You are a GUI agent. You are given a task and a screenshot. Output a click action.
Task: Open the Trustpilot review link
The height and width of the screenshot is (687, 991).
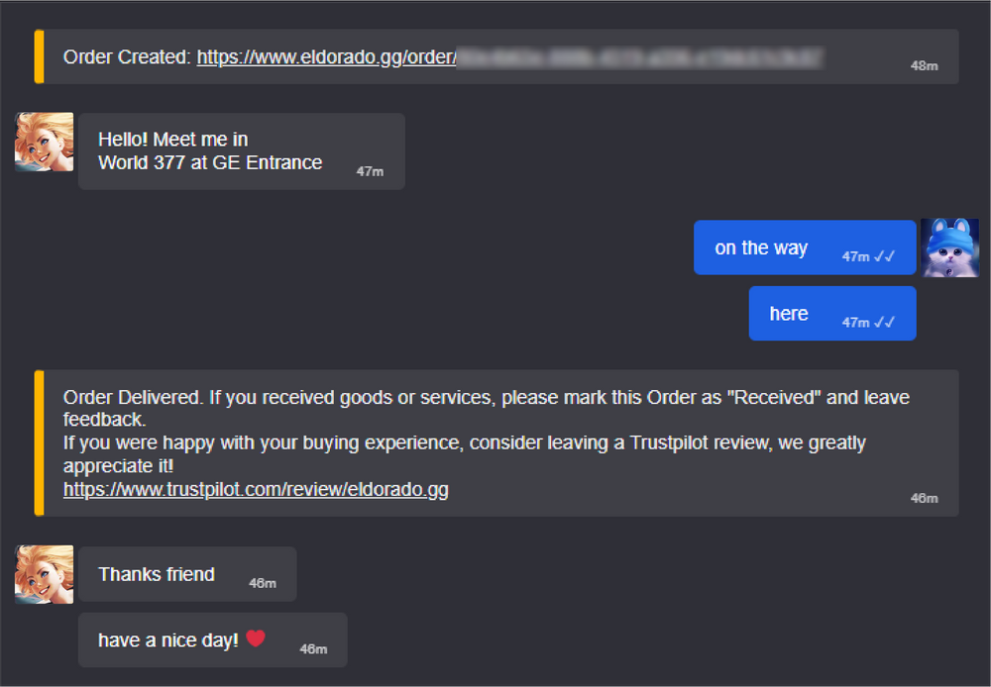(x=256, y=489)
